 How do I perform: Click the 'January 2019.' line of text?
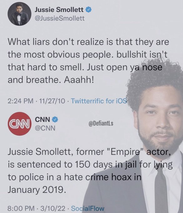pyautogui.click(x=37, y=190)
